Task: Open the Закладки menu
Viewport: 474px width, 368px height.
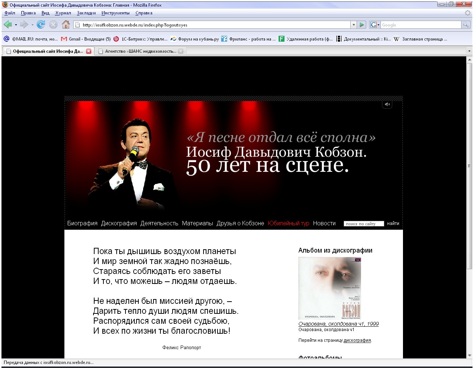Action: click(86, 13)
